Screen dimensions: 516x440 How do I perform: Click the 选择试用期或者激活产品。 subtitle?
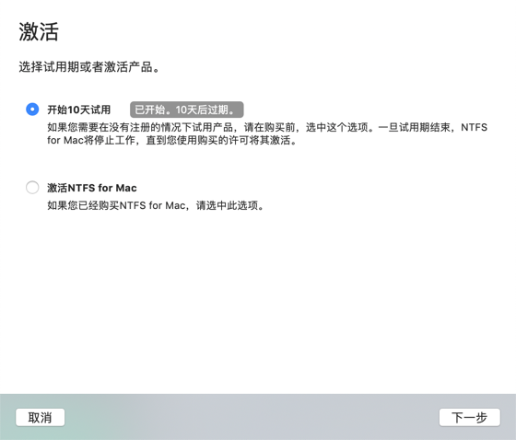89,67
